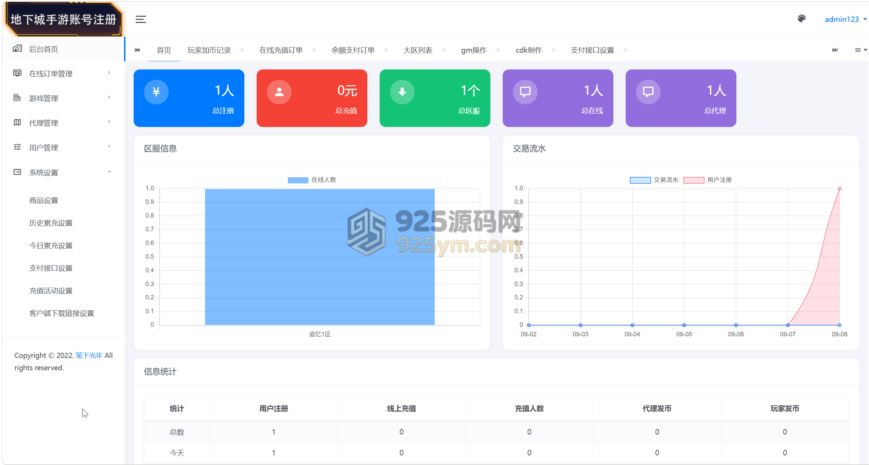869x465 pixels.
Task: Click the 游戏管理 sidebar icon
Action: click(17, 98)
